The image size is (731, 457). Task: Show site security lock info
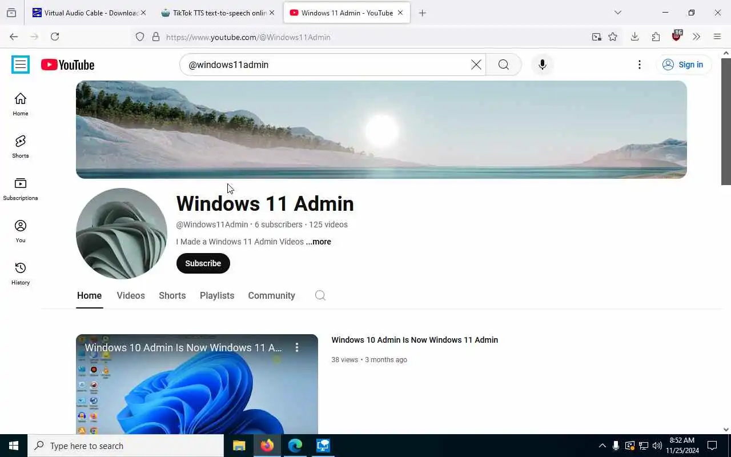click(x=155, y=37)
